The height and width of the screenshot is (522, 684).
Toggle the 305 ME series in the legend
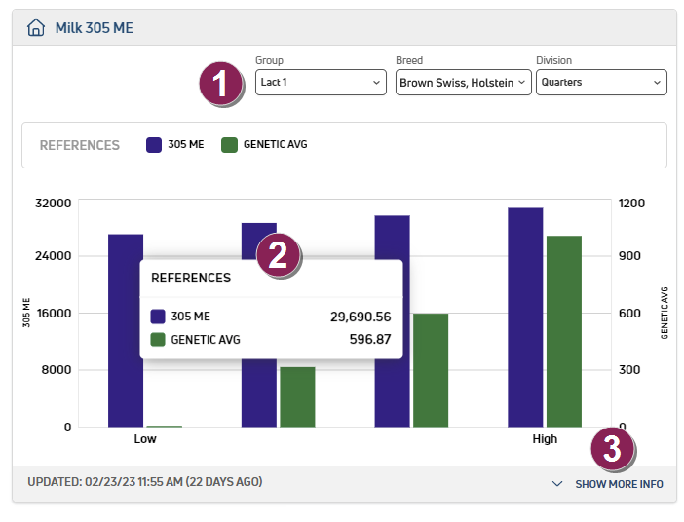[175, 145]
